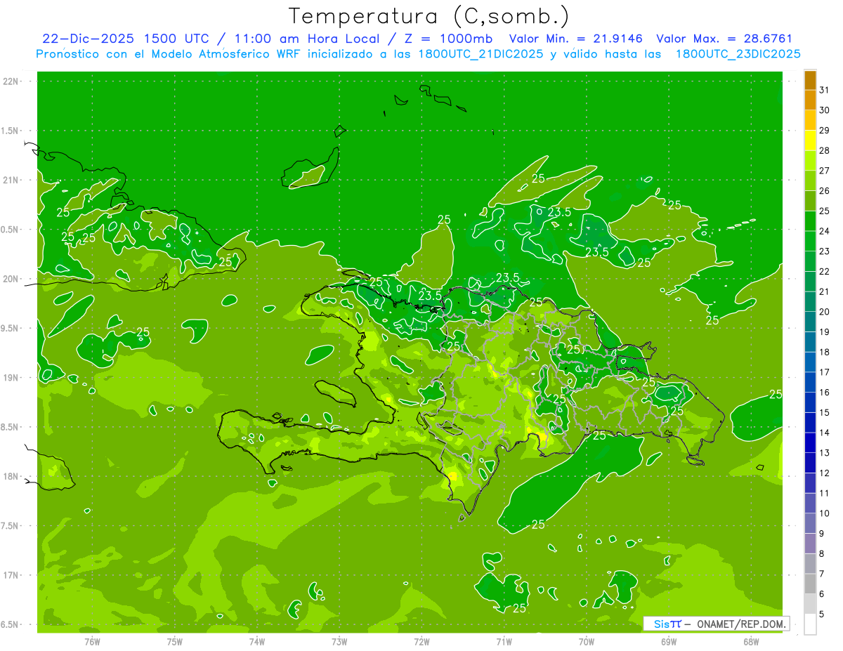Image resolution: width=843 pixels, height=651 pixels.
Task: Click the 22N latitude axis label
Action: (11, 81)
